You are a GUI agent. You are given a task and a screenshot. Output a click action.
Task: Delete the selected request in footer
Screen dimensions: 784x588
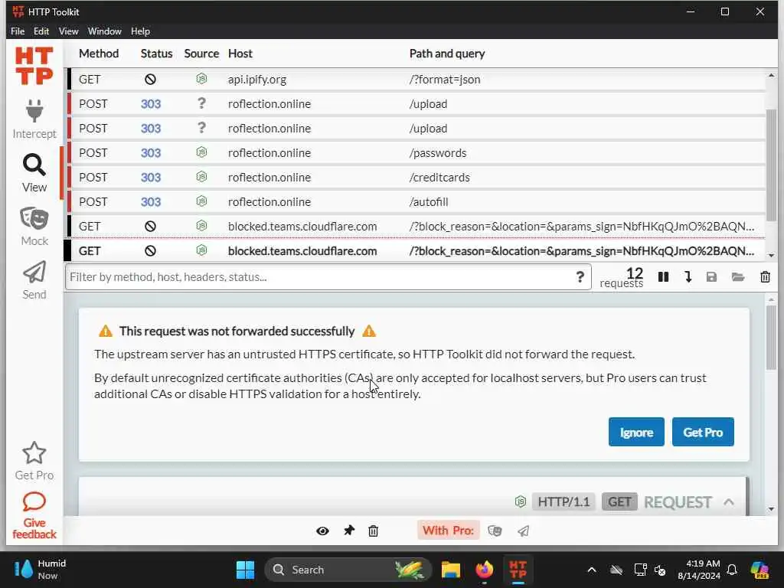373,531
